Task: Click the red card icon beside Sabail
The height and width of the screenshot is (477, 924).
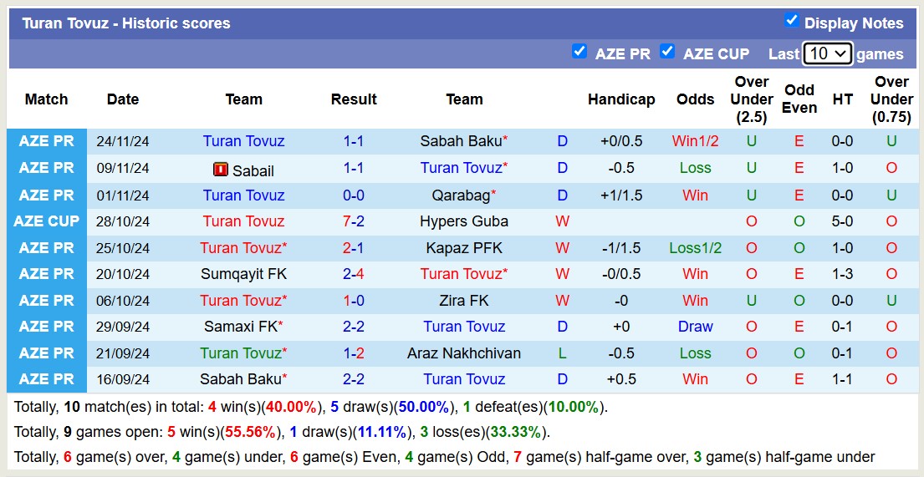Action: click(x=221, y=170)
